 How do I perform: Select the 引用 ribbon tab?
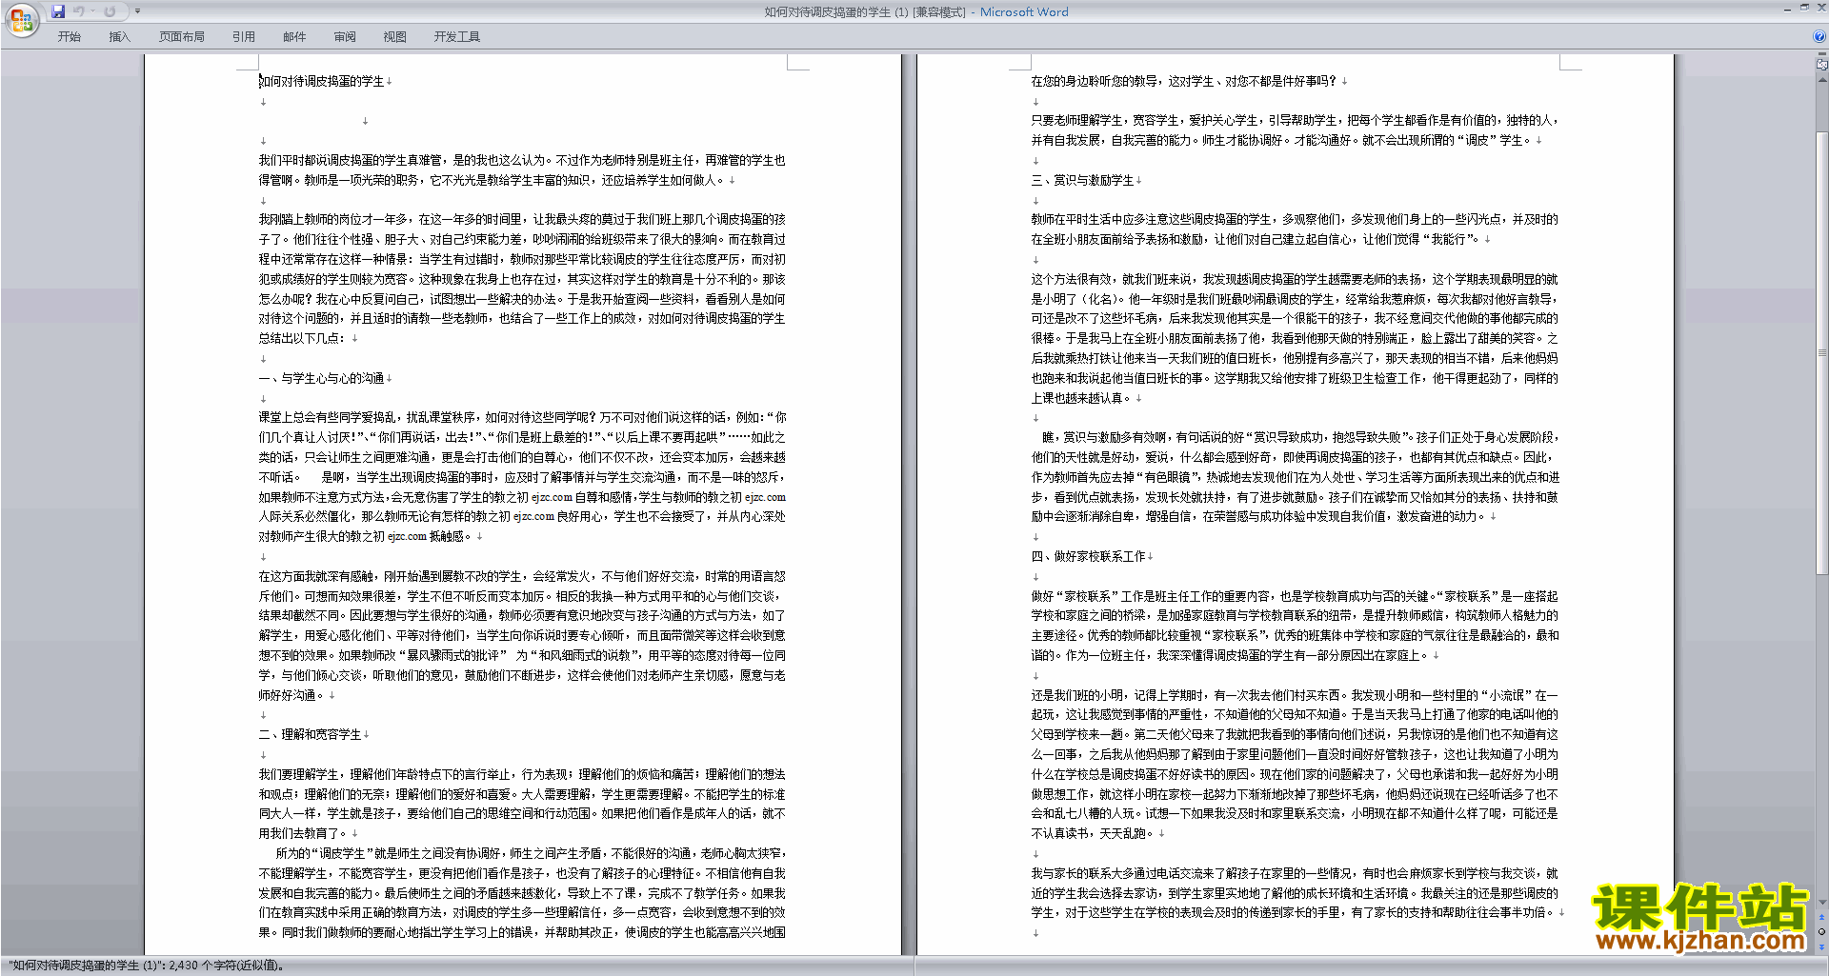click(244, 37)
